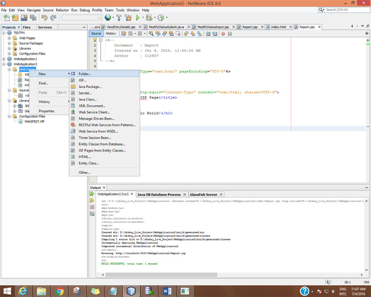The width and height of the screenshot is (371, 297).
Task: Re-run the build in Output panel
Action: click(x=92, y=194)
